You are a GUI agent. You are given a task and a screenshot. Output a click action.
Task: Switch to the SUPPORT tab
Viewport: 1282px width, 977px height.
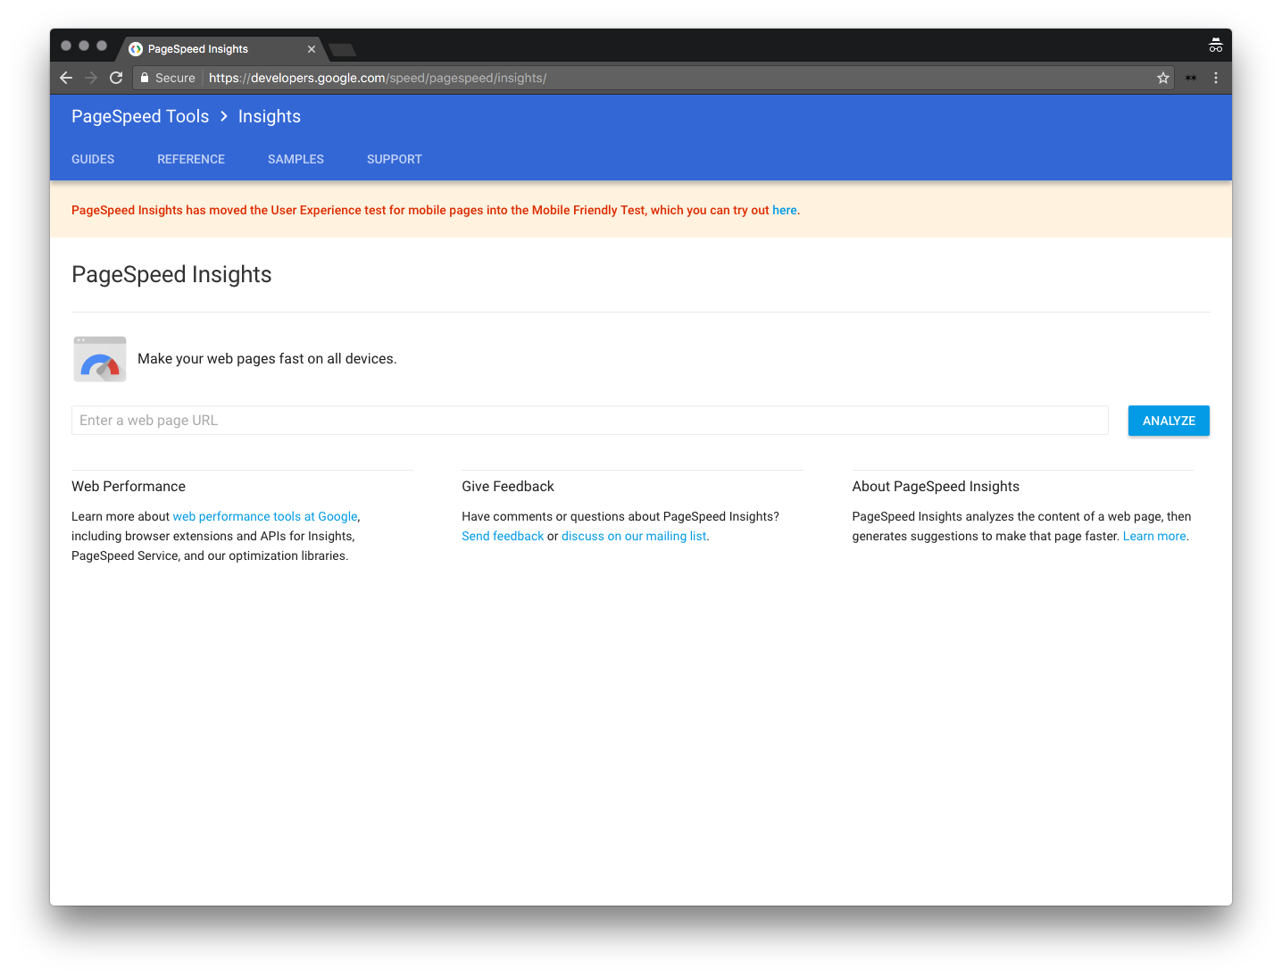pos(395,159)
